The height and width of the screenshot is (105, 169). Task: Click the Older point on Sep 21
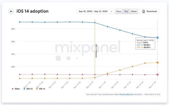point(157,75)
